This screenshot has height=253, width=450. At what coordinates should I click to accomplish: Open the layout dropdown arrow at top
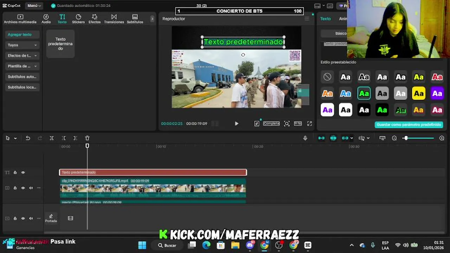tap(323, 6)
